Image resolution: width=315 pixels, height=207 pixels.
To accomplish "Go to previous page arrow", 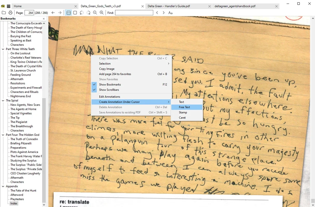I will pos(53,13).
